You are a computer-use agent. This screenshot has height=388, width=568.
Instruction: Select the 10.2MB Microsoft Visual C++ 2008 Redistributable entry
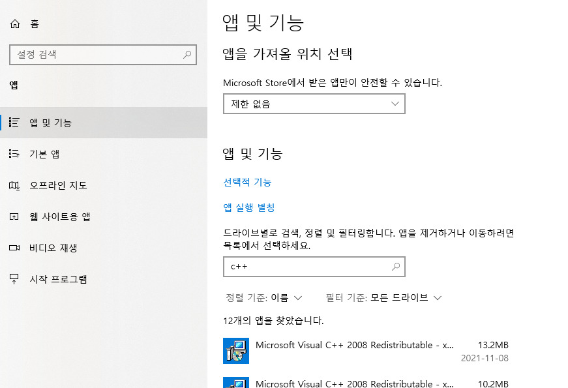point(366,382)
